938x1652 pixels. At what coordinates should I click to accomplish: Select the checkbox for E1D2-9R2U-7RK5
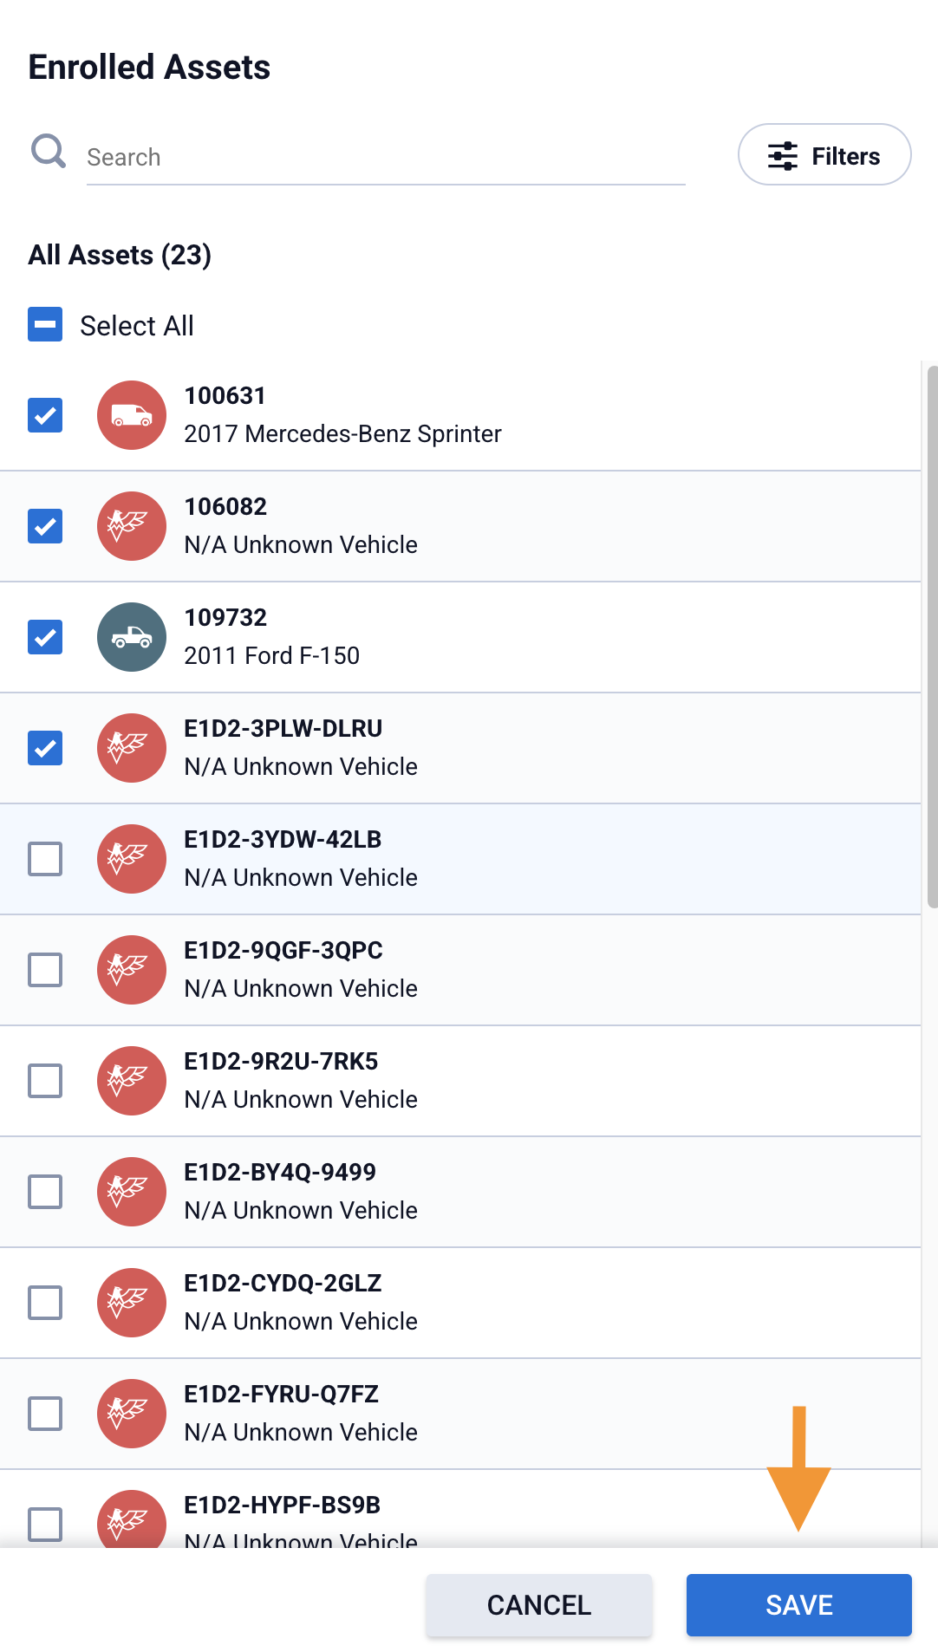point(44,1081)
